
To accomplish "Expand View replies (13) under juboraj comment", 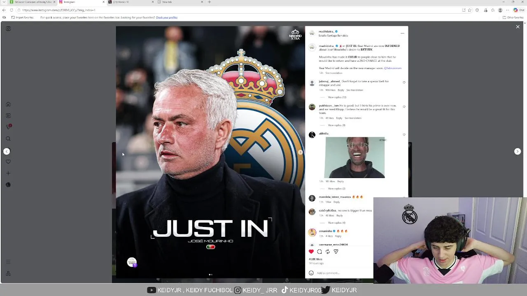I will [x=337, y=97].
